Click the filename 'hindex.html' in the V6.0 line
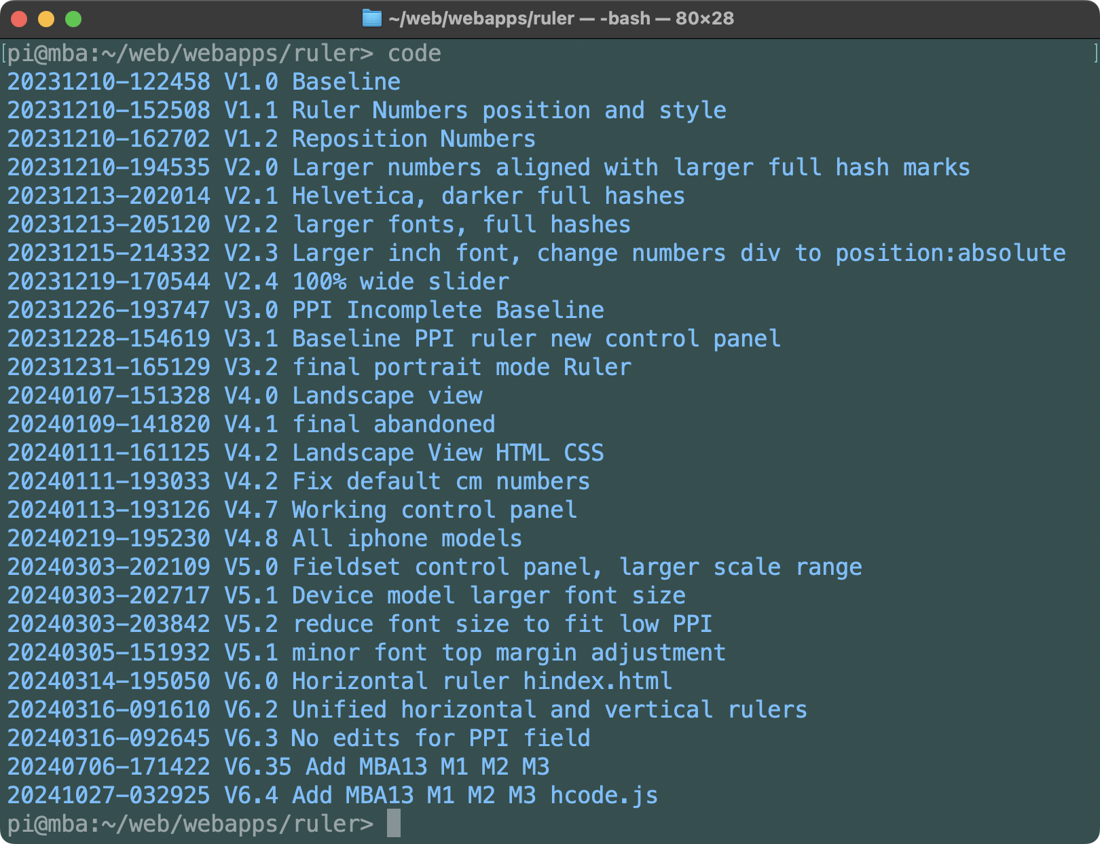 tap(598, 681)
